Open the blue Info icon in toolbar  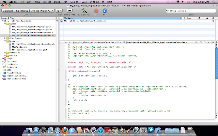point(105,11)
